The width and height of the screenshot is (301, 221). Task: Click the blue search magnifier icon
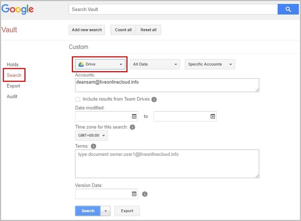288,9
